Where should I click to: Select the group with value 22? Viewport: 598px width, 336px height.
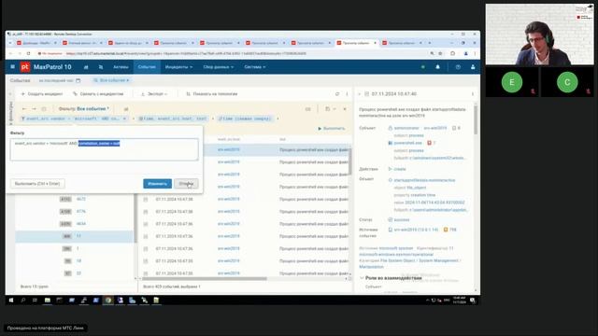point(78,273)
